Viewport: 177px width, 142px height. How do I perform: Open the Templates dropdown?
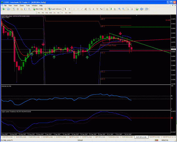click(147, 9)
